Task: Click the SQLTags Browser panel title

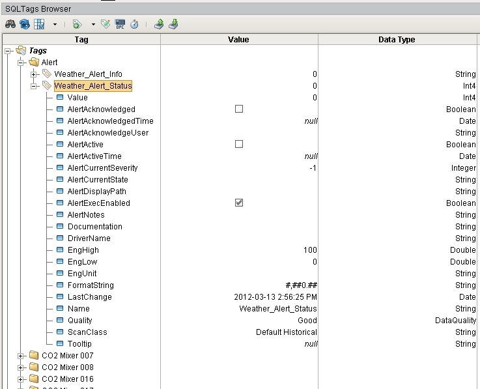Action: (38, 9)
